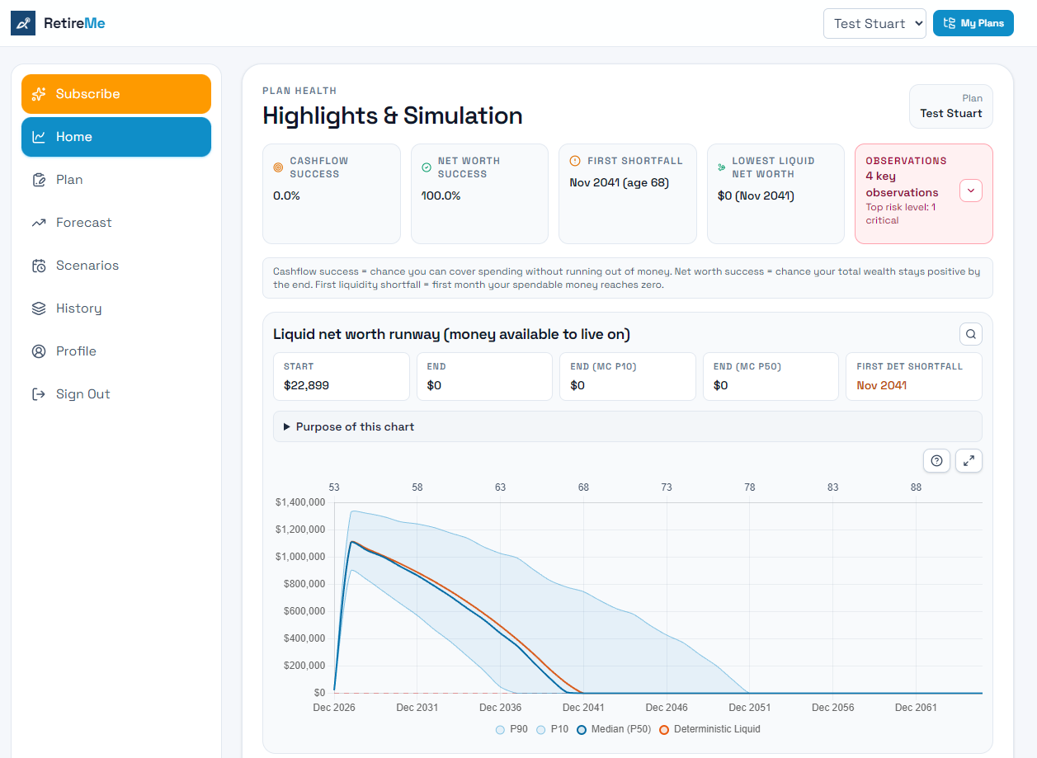Click the My Plans button
Screen dimensions: 1037x758
pyautogui.click(x=973, y=23)
